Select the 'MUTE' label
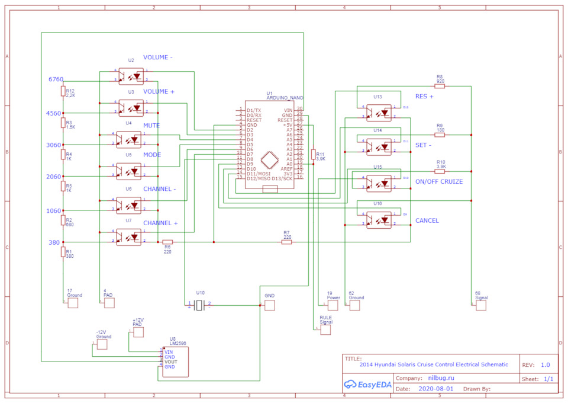This screenshot has width=568, height=403. coord(151,126)
